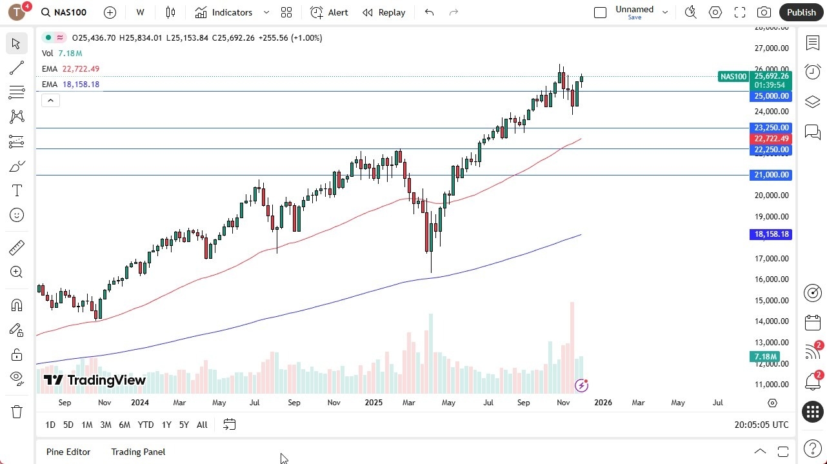Toggle hide all drawings eye icon
Image resolution: width=827 pixels, height=464 pixels.
pos(17,378)
